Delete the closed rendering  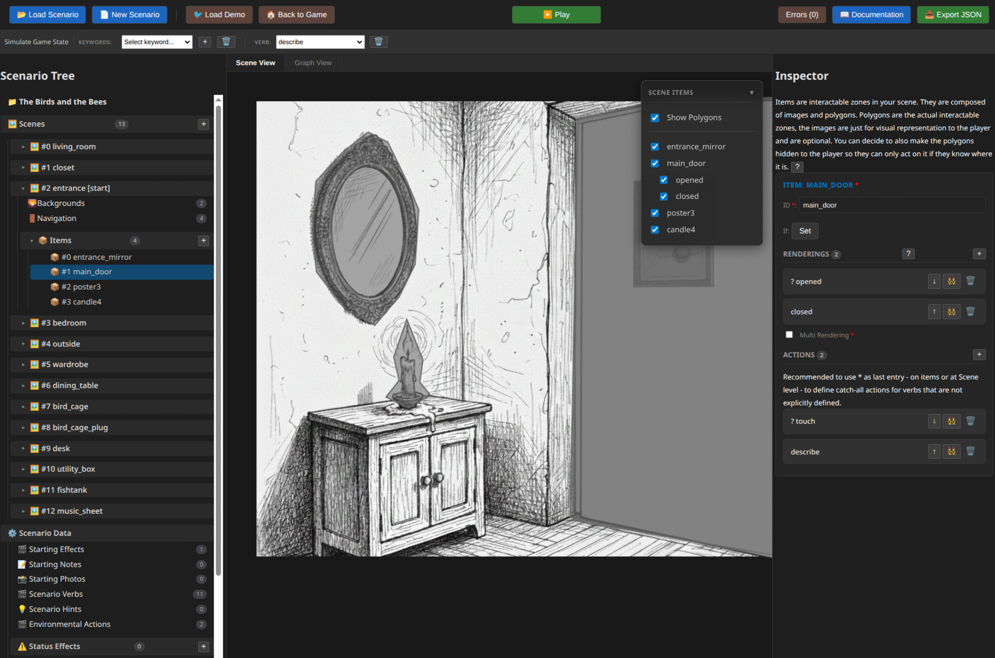pyautogui.click(x=971, y=311)
